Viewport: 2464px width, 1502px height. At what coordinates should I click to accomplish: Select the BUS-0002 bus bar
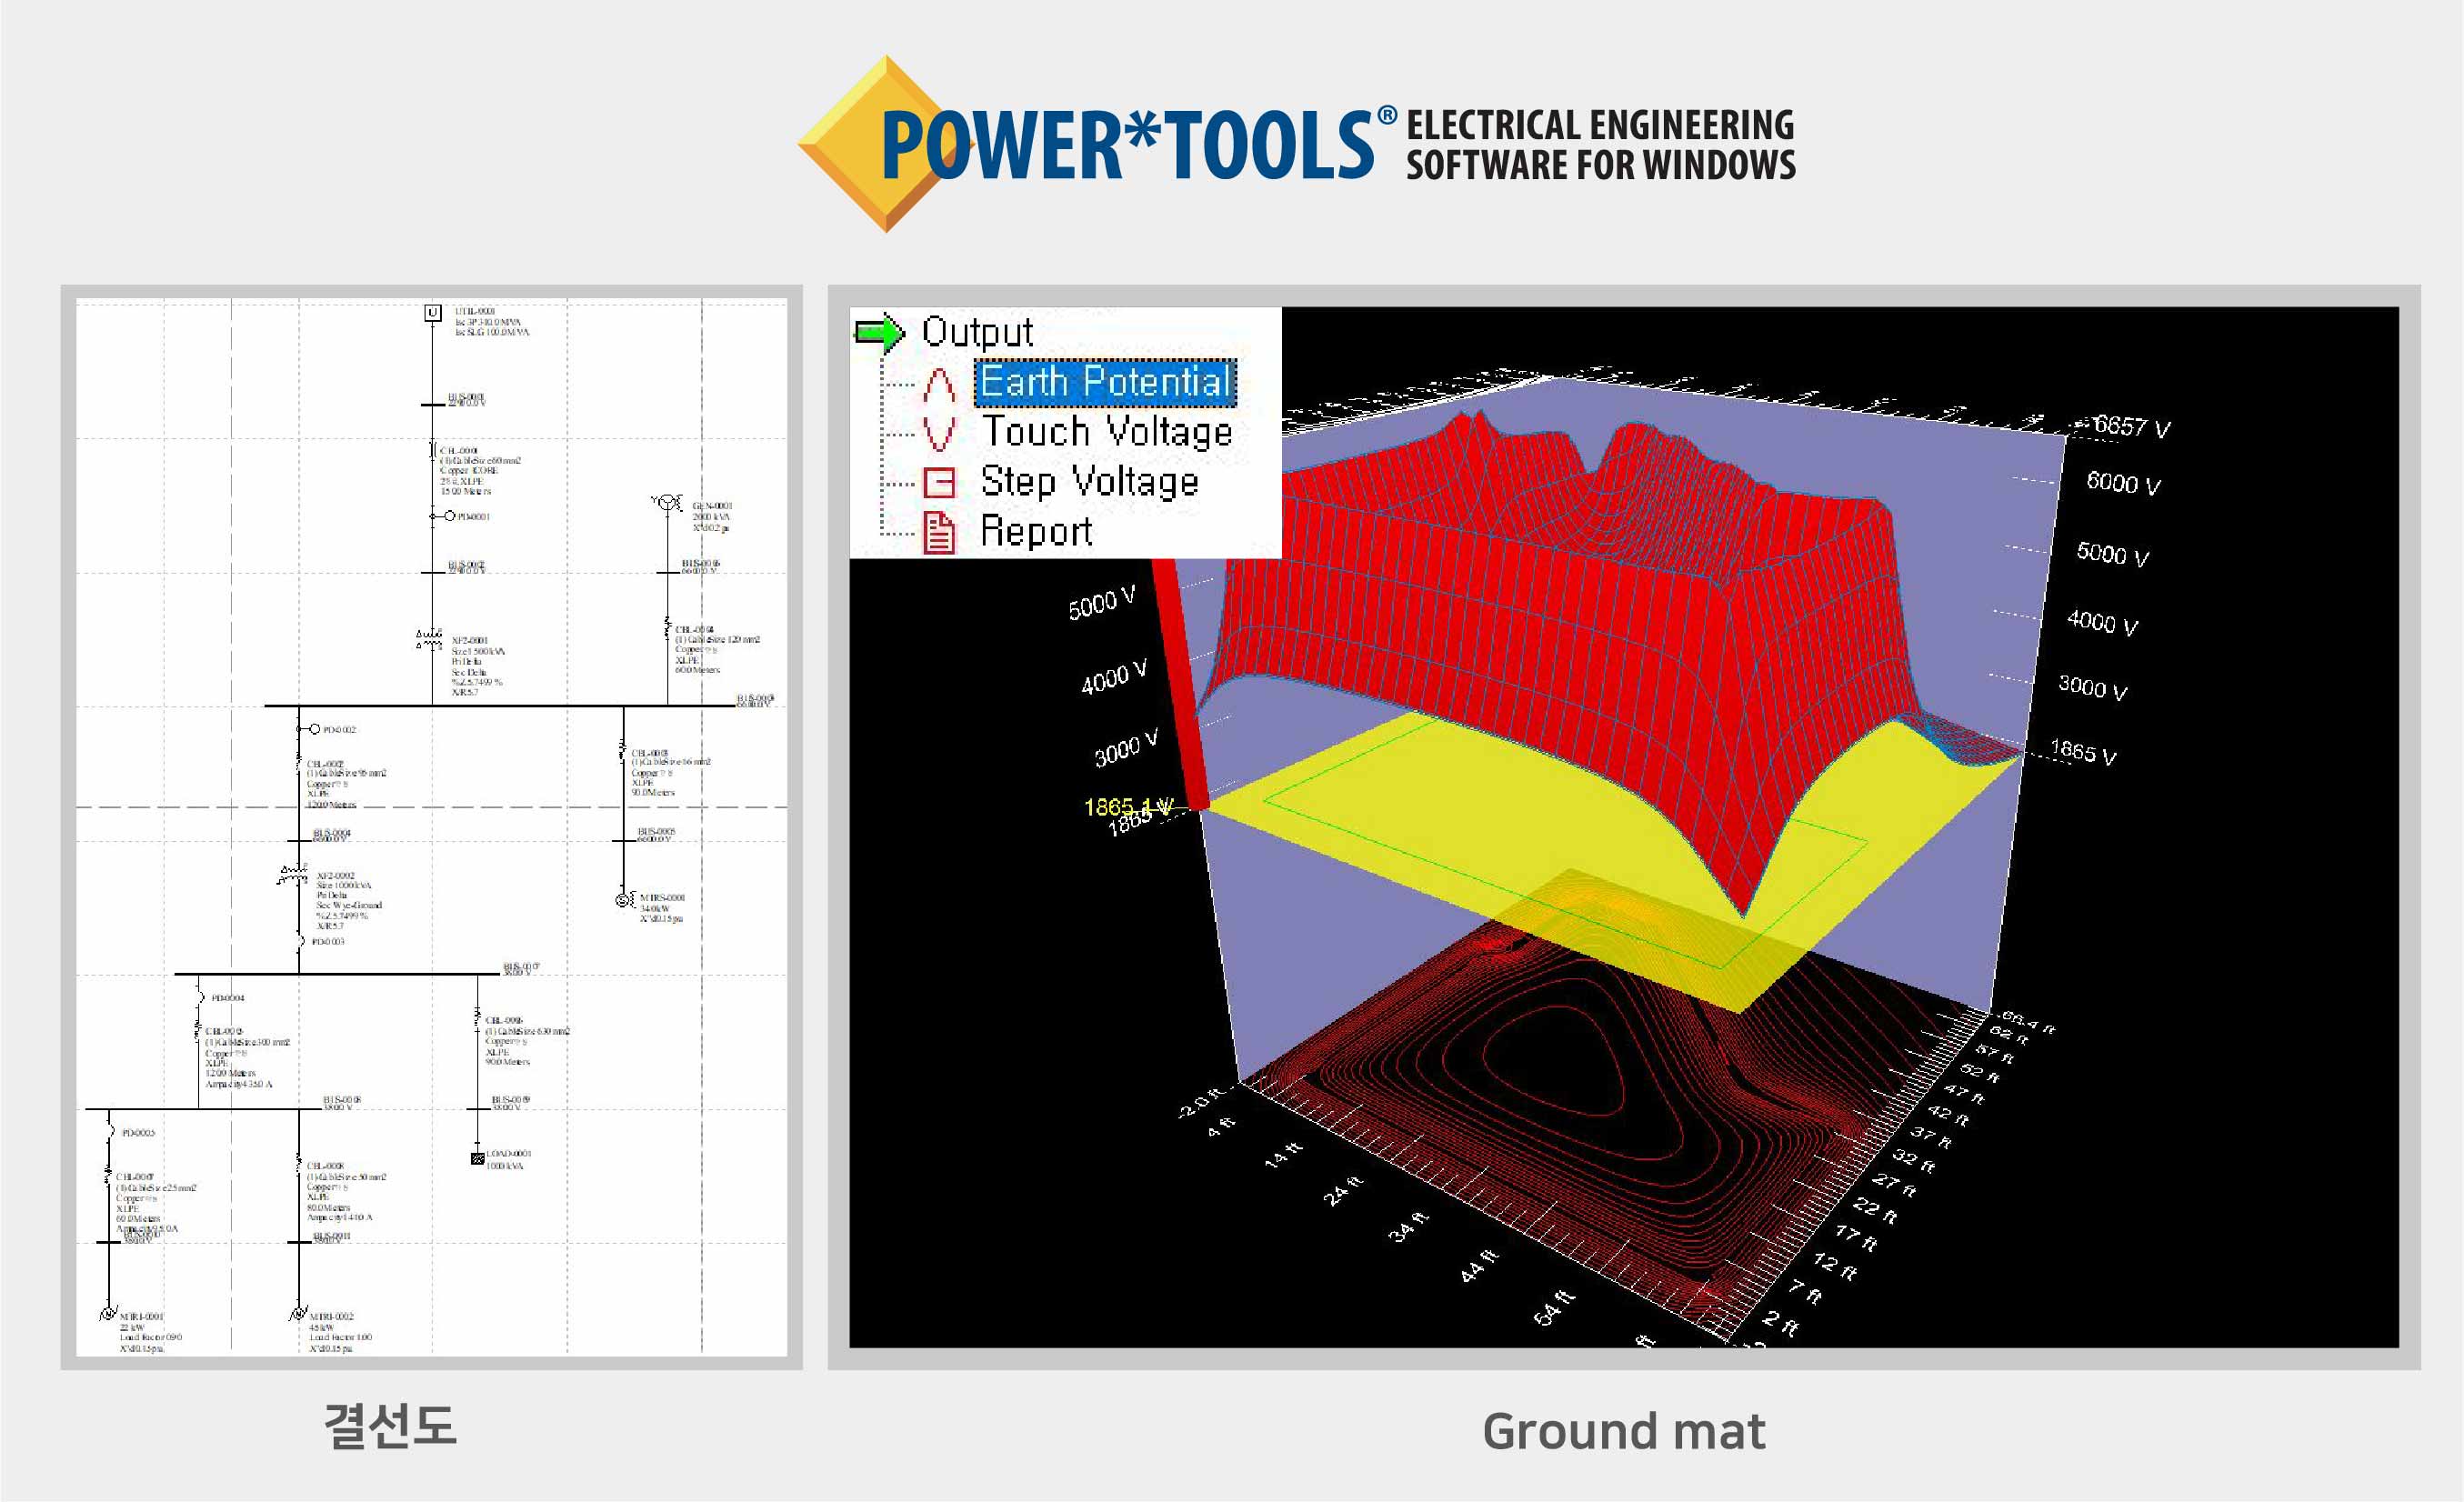click(432, 573)
